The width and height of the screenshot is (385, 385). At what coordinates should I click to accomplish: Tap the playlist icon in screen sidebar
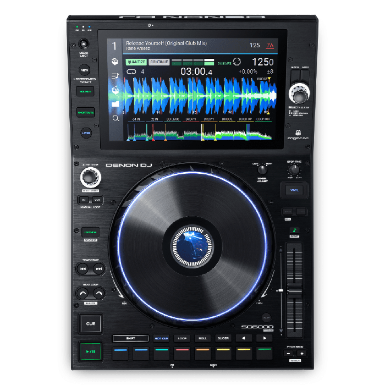(116, 75)
